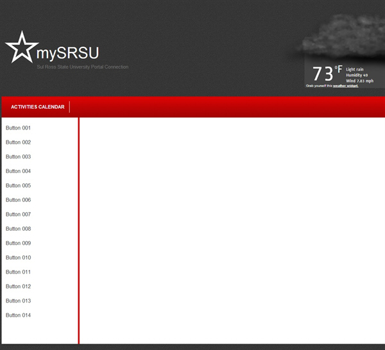Select Button 002 in sidebar
This screenshot has height=350, width=385.
pos(19,142)
